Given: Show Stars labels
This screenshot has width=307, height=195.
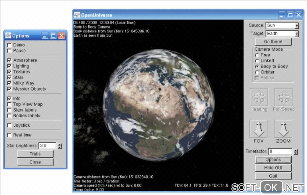Looking at the screenshot, I should coord(9,110).
